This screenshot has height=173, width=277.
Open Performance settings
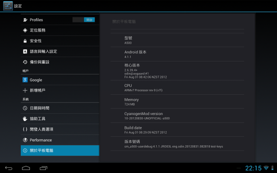click(x=60, y=140)
